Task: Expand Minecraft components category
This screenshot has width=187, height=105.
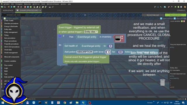Action: pos(12,57)
